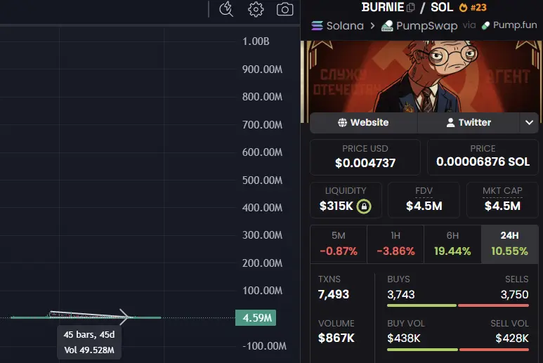Click the -100.00M price axis label

(x=264, y=346)
